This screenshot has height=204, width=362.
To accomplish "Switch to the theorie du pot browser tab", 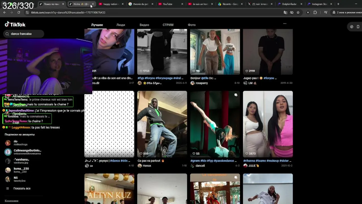I will click(x=141, y=4).
